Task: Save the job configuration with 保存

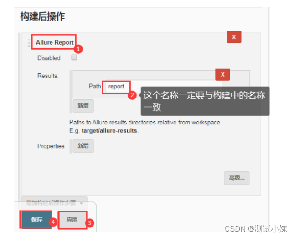Action: point(36,220)
